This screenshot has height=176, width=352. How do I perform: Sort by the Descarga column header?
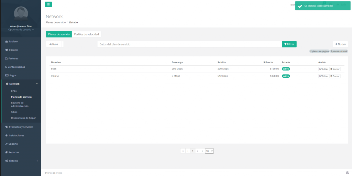177,62
